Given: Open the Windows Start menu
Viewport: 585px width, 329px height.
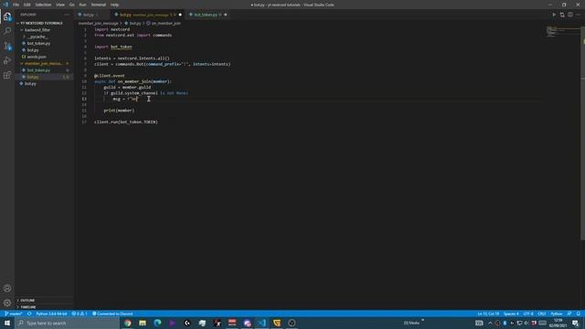Looking at the screenshot, I should [x=7, y=323].
